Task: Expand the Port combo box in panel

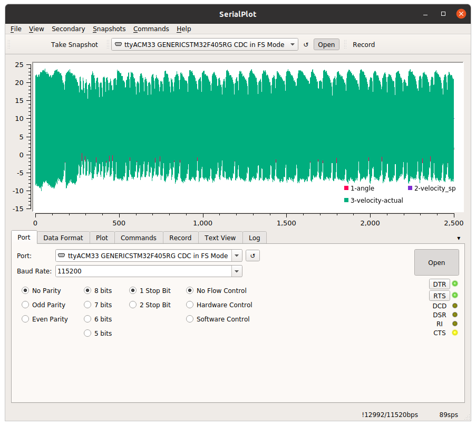Action: [x=237, y=256]
